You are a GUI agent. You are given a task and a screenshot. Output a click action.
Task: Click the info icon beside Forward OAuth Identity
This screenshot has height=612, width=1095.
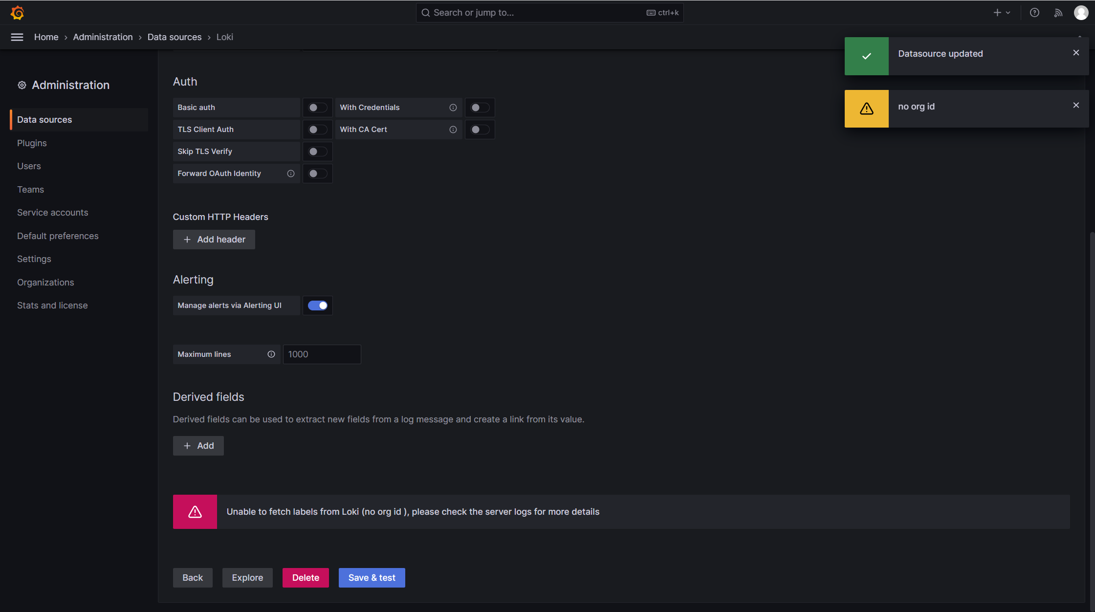coord(290,174)
